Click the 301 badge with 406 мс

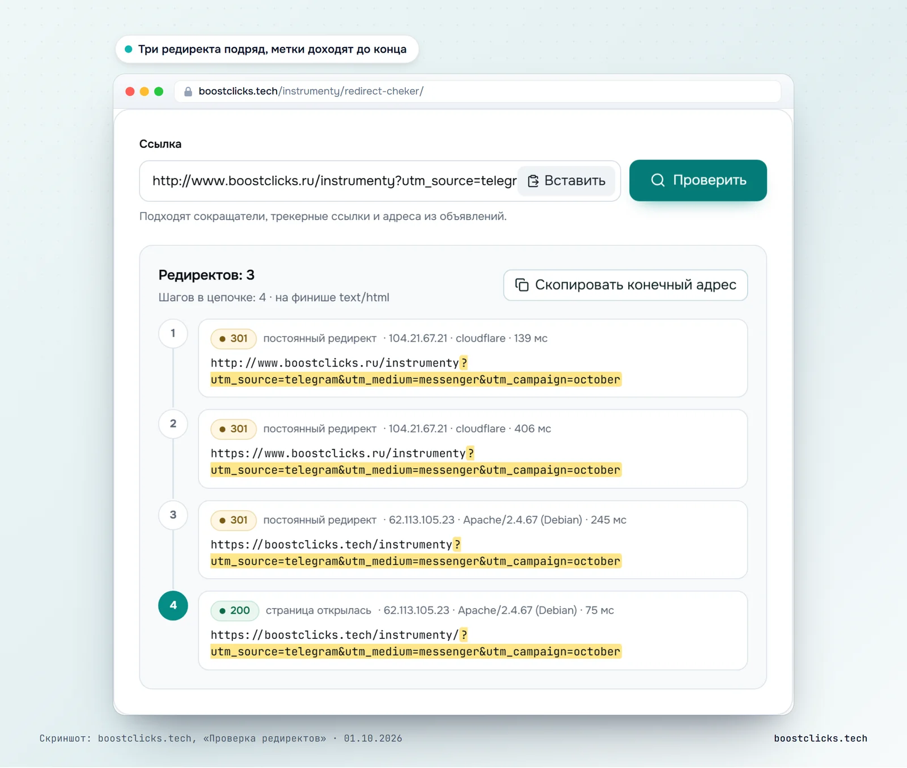click(234, 429)
